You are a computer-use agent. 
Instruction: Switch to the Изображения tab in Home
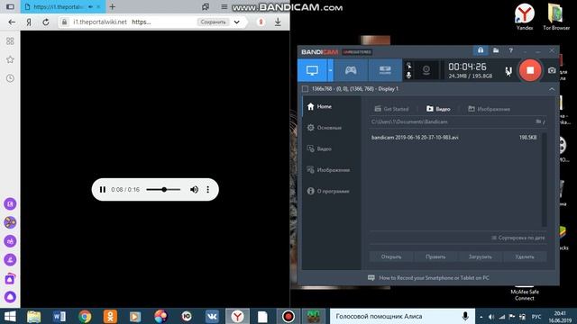(x=489, y=109)
